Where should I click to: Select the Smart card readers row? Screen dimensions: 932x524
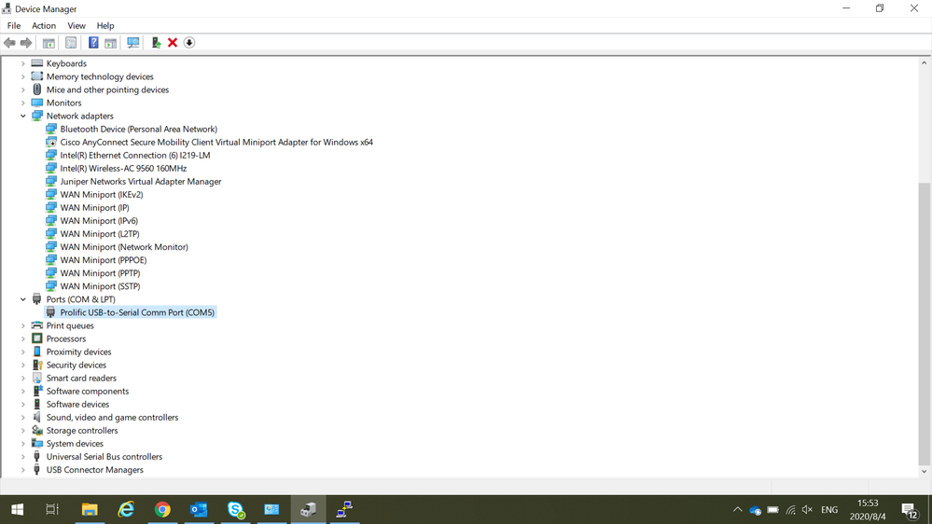coord(81,378)
